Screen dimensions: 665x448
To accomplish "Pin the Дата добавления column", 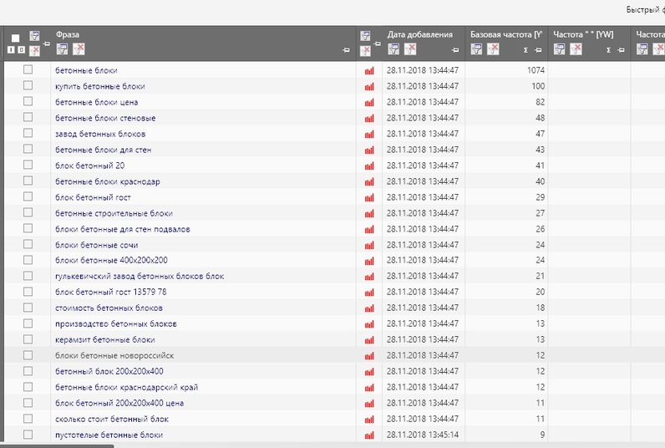I will [x=454, y=51].
